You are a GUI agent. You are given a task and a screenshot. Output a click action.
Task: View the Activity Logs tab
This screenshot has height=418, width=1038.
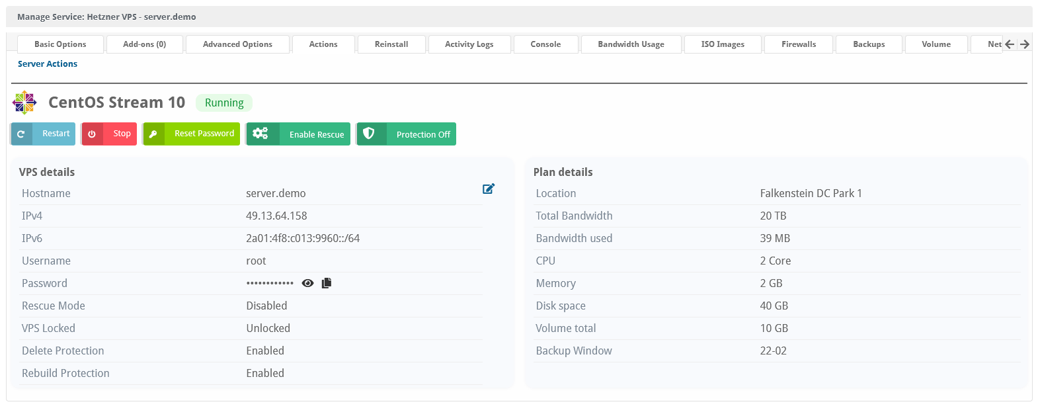[469, 44]
